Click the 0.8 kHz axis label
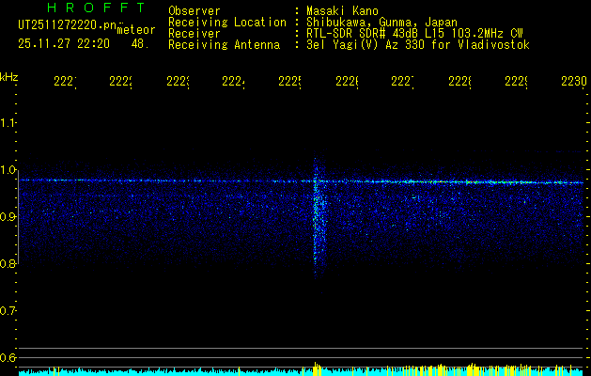591x376 pixels. click(x=8, y=264)
